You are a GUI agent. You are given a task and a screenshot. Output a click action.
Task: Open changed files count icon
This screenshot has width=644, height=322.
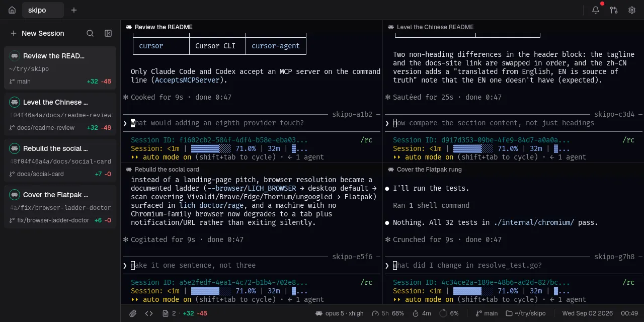click(169, 313)
